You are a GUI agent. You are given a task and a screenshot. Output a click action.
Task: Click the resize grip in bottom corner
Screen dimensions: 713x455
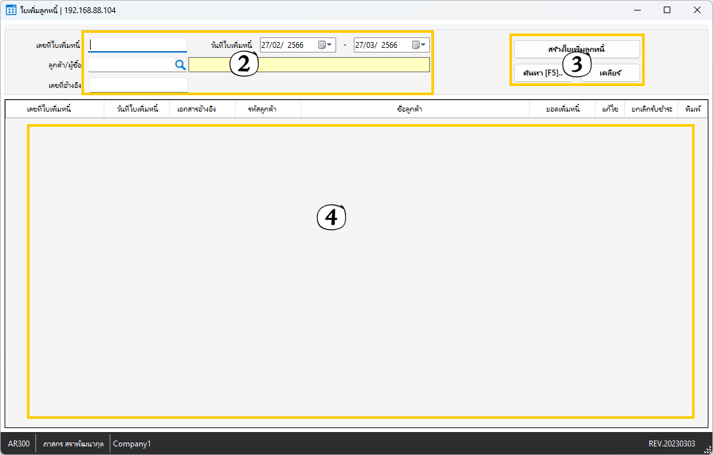pyautogui.click(x=707, y=449)
